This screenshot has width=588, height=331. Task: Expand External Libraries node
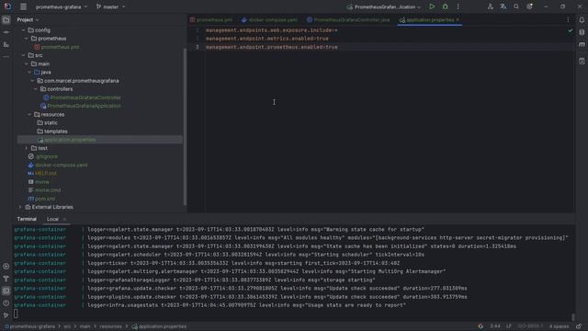(x=20, y=207)
